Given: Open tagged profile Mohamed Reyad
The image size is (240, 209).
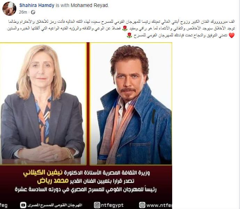Looking at the screenshot, I should pyautogui.click(x=89, y=5).
